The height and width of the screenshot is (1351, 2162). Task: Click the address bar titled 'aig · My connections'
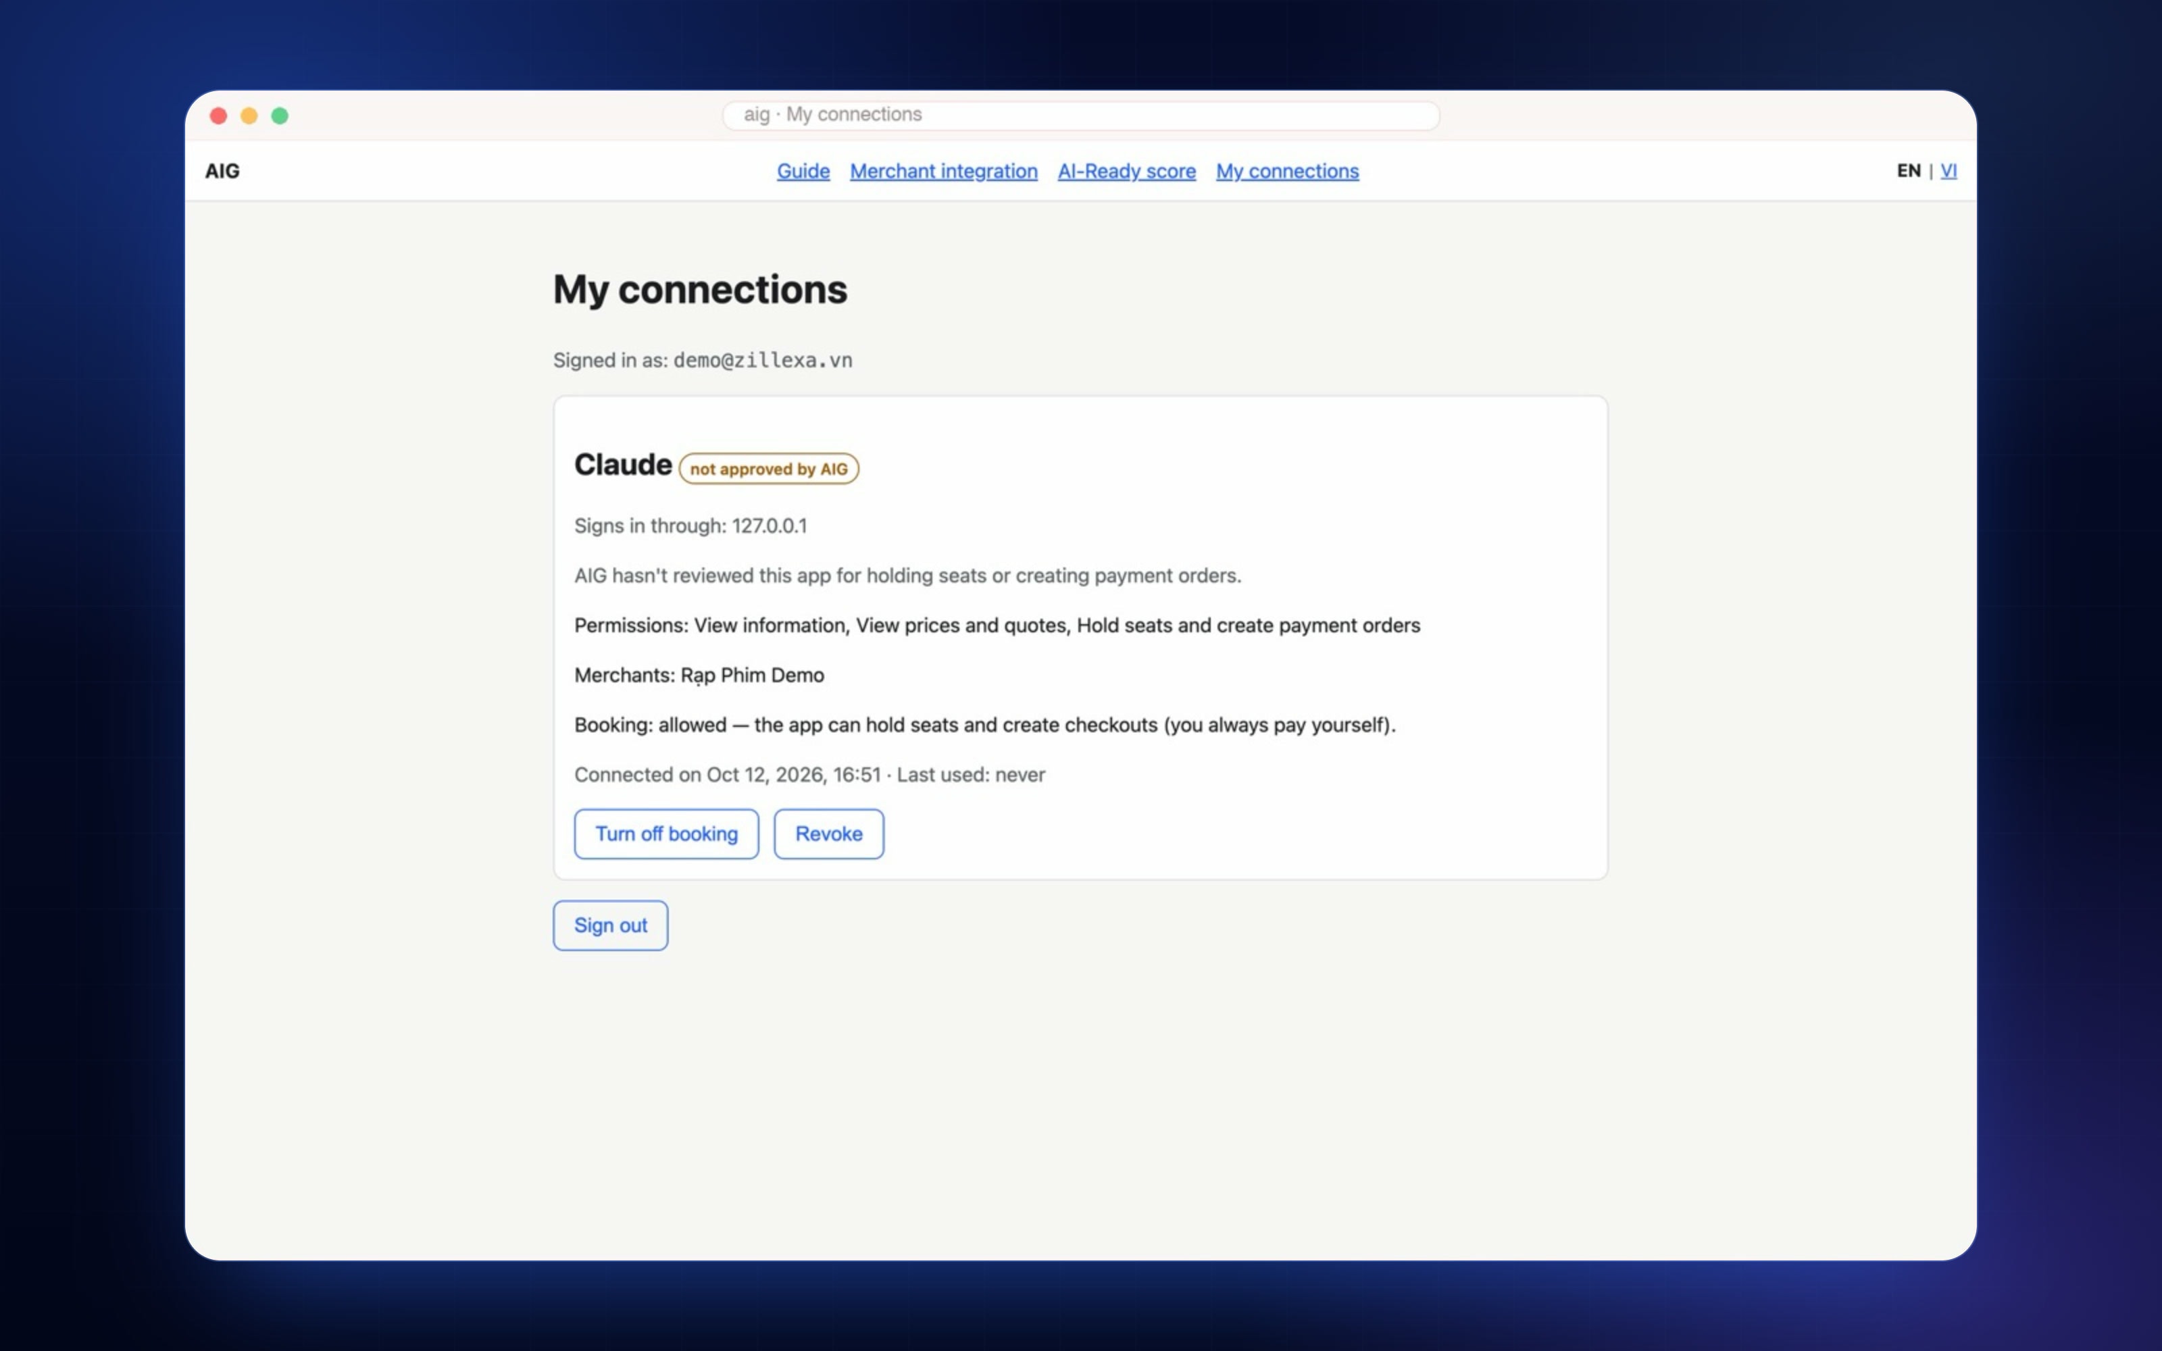click(1080, 116)
